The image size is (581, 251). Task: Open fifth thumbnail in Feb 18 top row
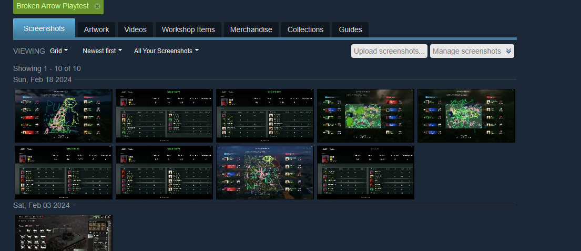click(x=466, y=116)
